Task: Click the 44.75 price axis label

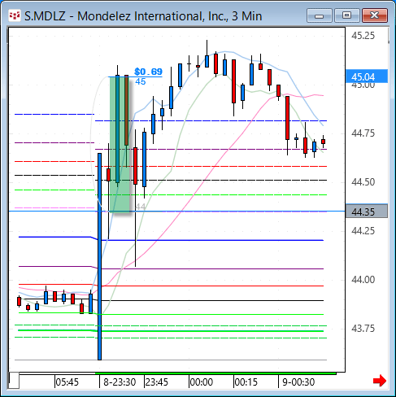Action: coord(363,133)
